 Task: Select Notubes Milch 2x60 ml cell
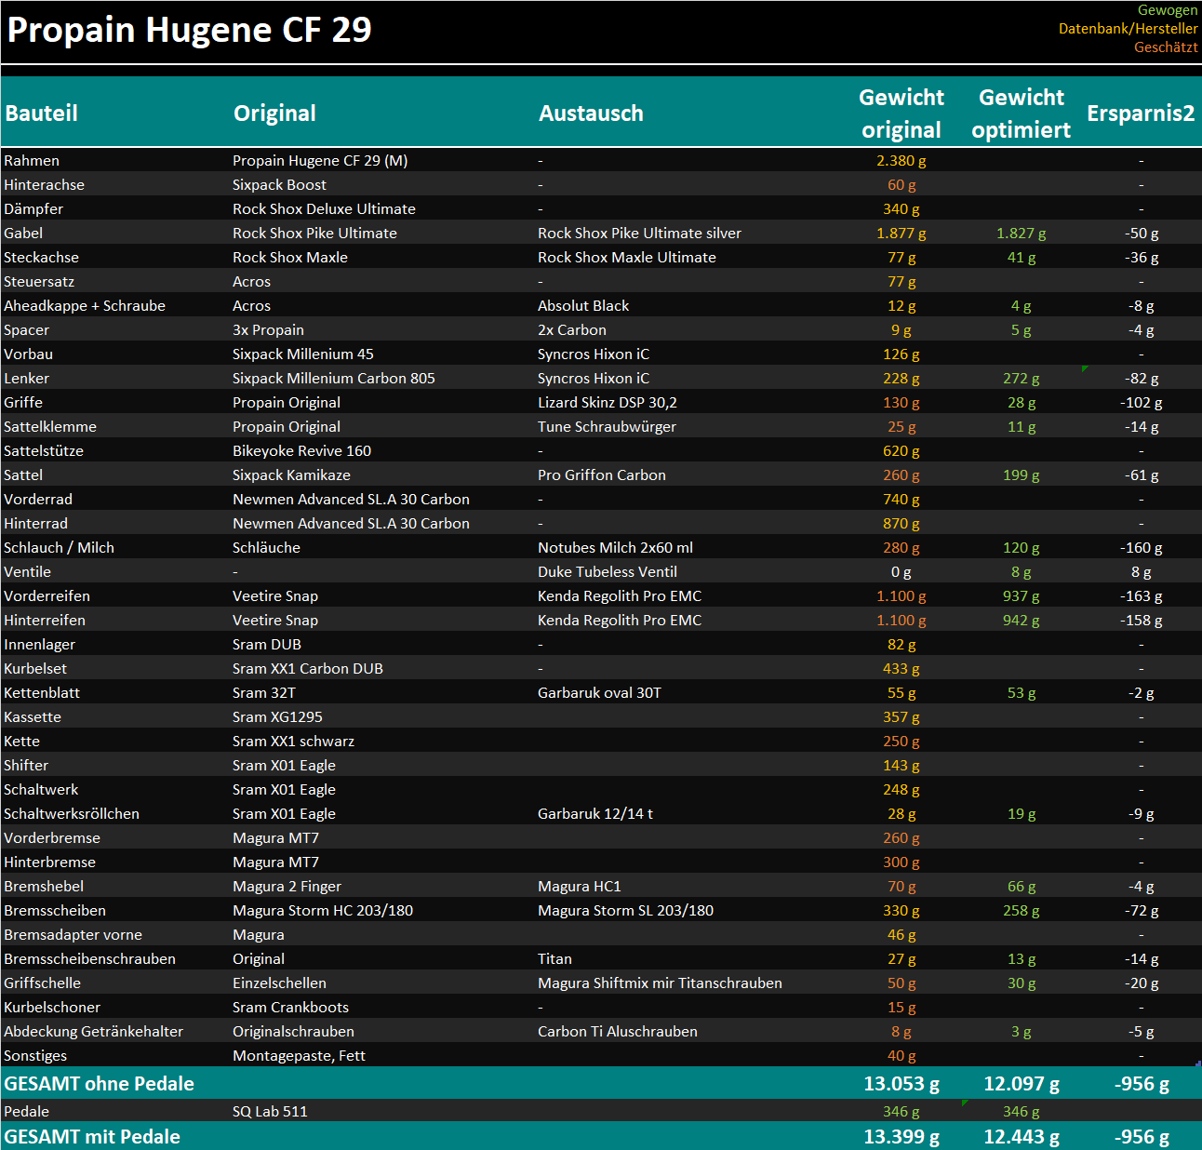pos(615,548)
